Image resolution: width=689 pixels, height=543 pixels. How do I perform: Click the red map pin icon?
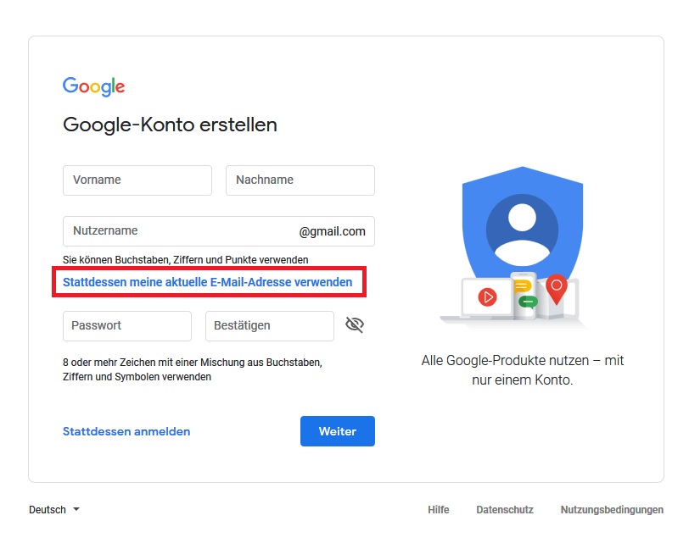pos(557,289)
